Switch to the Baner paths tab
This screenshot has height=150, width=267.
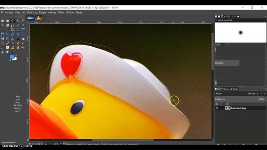[x=225, y=89]
